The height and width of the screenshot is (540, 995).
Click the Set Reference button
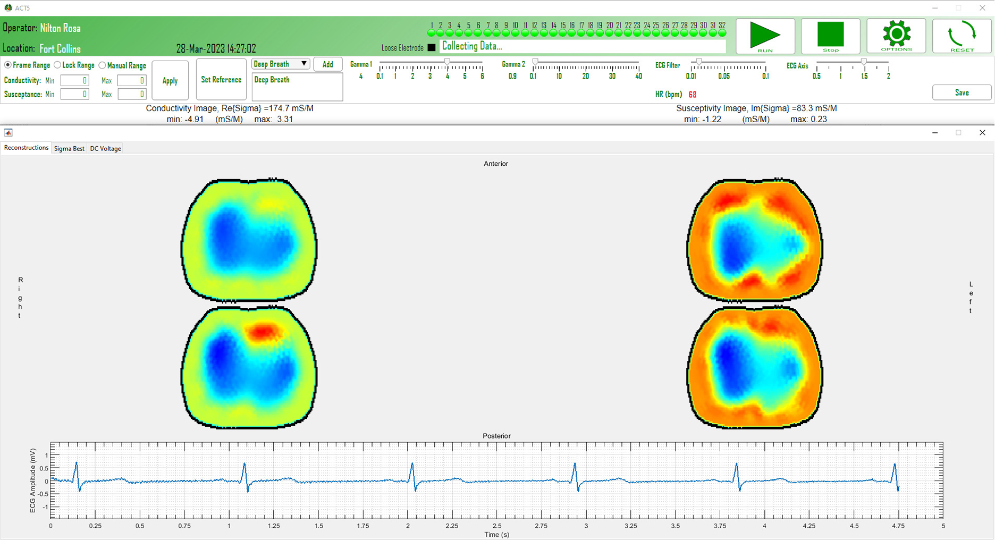[x=221, y=80]
